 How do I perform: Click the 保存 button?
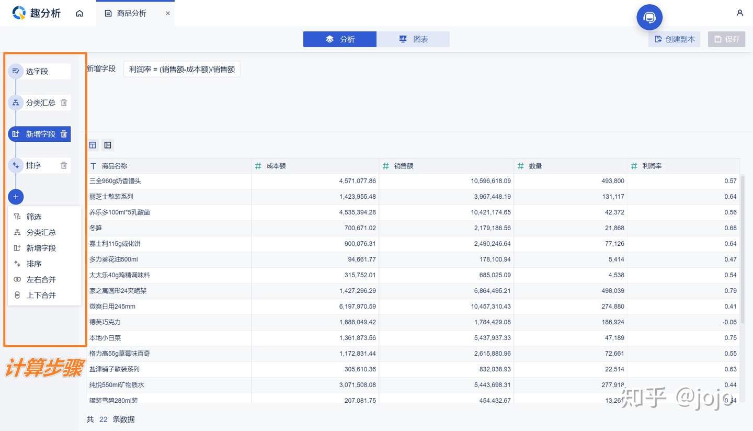pos(726,39)
